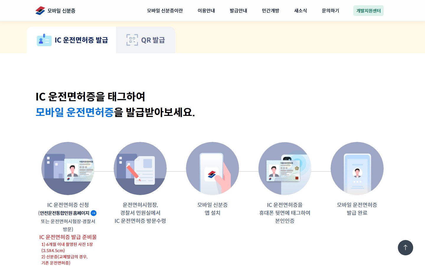Click the red text 'IC 운전면허증 발급 준비물'
The height and width of the screenshot is (266, 425).
(68, 237)
